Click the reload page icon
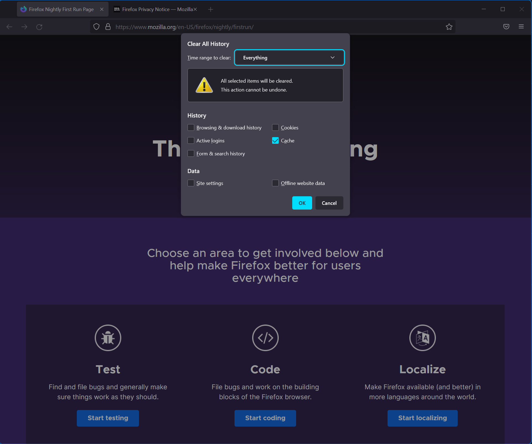 click(x=39, y=27)
